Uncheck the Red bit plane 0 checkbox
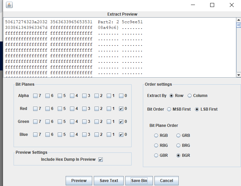The image size is (241, 186). (121, 109)
